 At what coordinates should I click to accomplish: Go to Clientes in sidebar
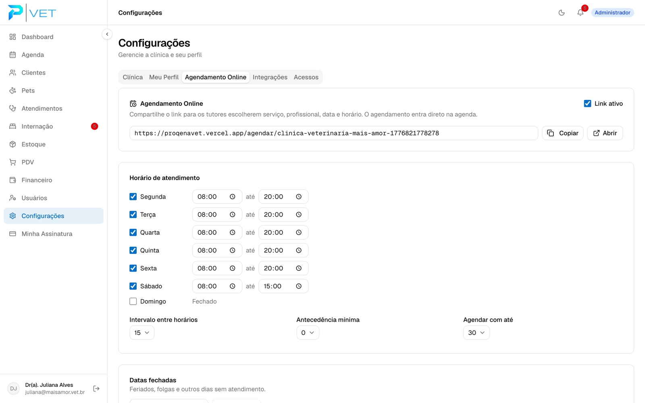54,73
